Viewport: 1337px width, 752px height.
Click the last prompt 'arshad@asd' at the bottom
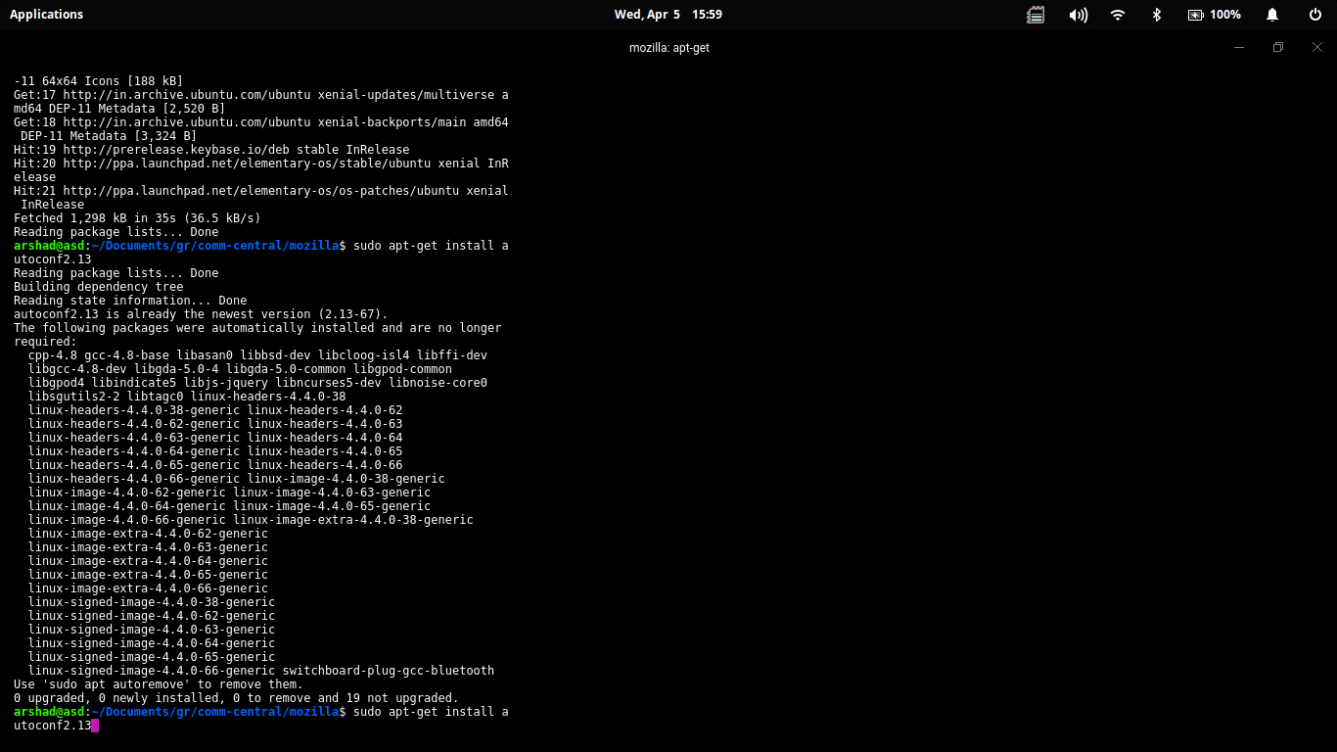point(49,712)
